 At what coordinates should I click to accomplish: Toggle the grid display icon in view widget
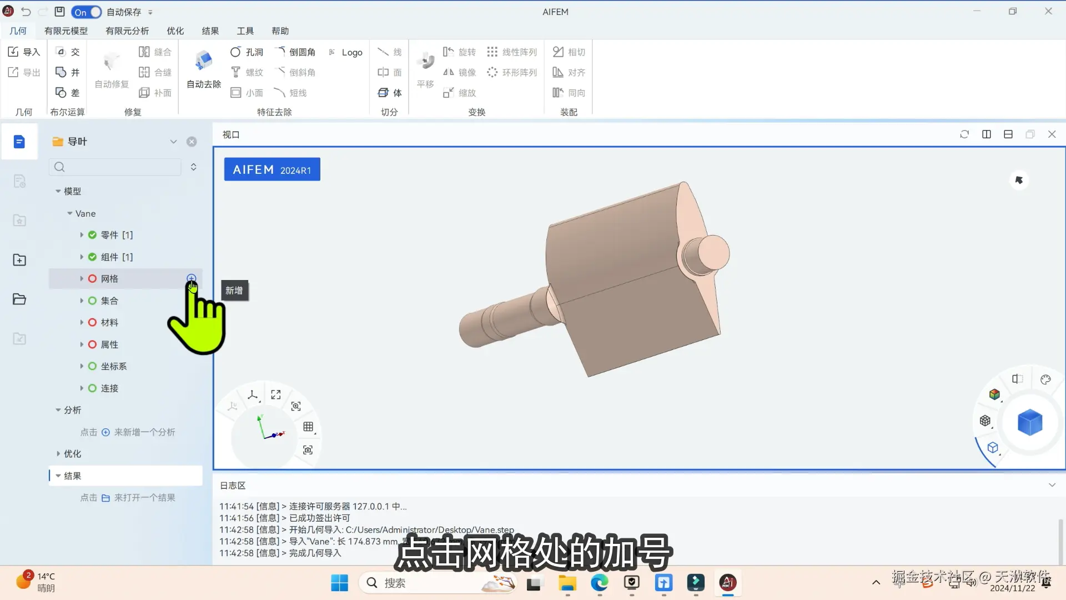(308, 427)
